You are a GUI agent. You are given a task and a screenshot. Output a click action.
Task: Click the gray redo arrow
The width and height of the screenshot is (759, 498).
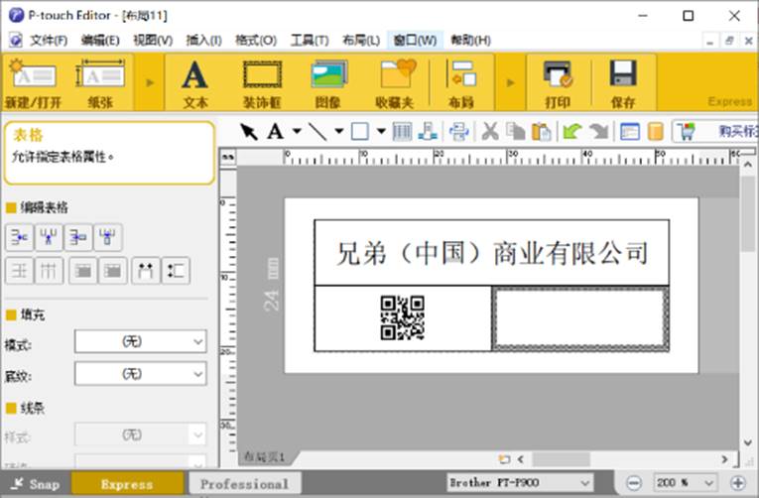pyautogui.click(x=599, y=132)
